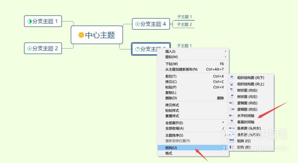Apply the 逻辑图 (向右) logic chart icon
Image resolution: width=298 pixels, height=163 pixels.
[x=232, y=103]
